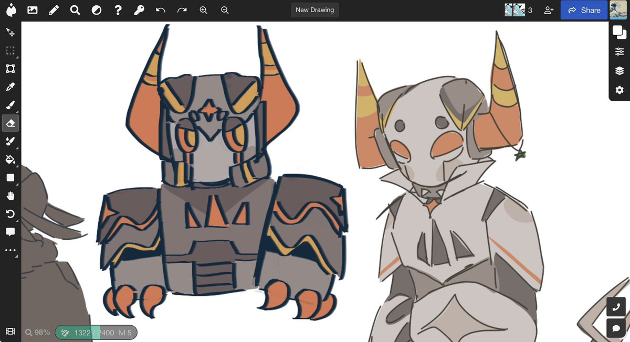The height and width of the screenshot is (342, 630).
Task: Select the Hand pan tool
Action: (10, 196)
